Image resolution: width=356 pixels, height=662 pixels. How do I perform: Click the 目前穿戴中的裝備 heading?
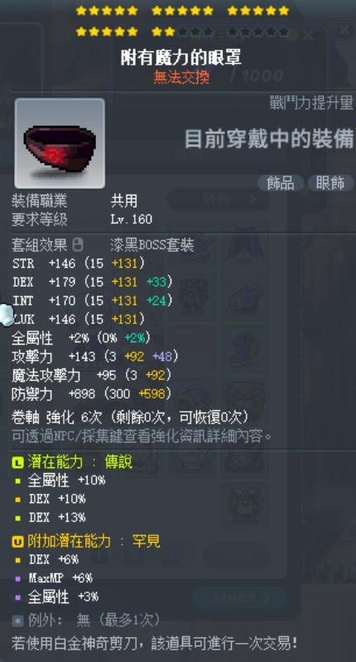click(270, 139)
